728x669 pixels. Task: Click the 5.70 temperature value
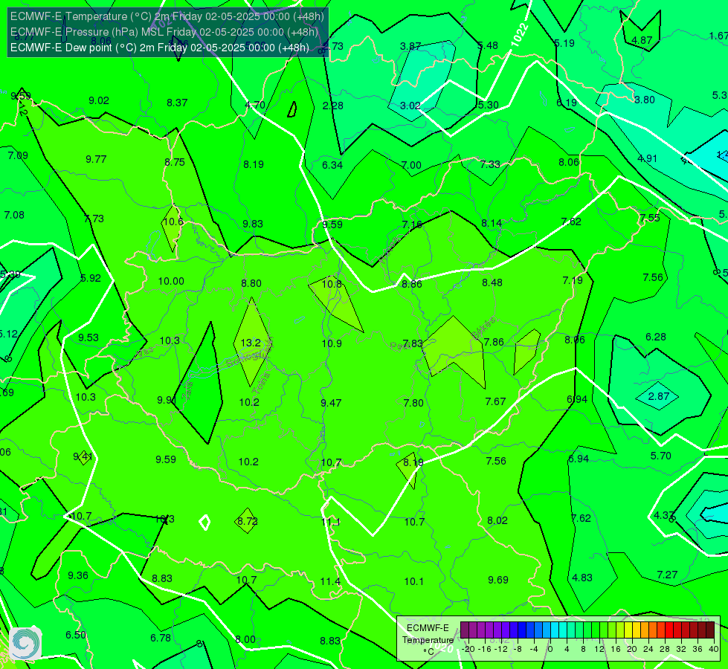660,456
